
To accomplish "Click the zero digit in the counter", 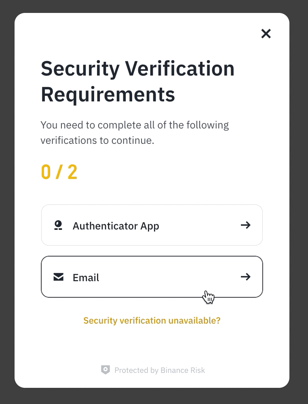I will tap(46, 172).
